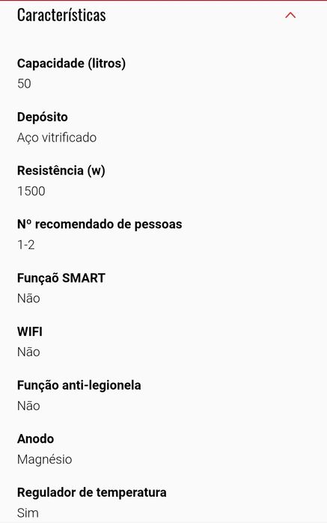
Task: Click the Não value under WIFI
Action: (28, 352)
